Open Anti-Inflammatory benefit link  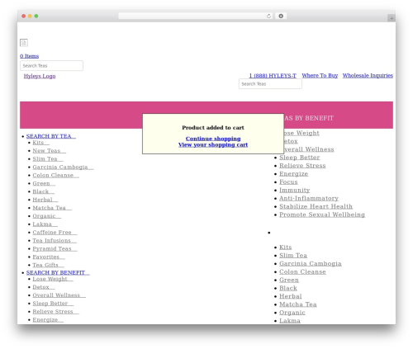pyautogui.click(x=309, y=198)
